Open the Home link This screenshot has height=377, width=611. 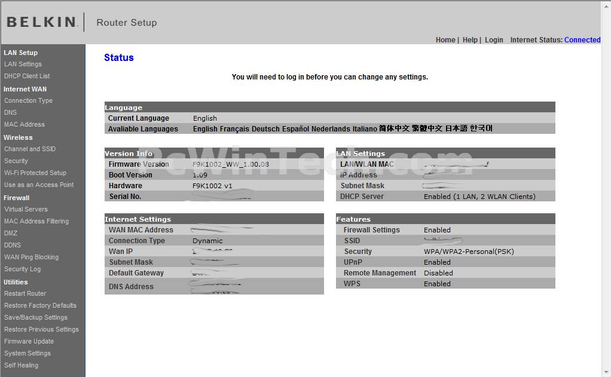click(x=445, y=39)
